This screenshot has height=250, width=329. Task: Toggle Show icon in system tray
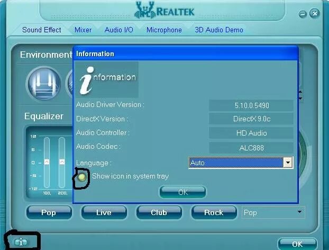point(82,177)
